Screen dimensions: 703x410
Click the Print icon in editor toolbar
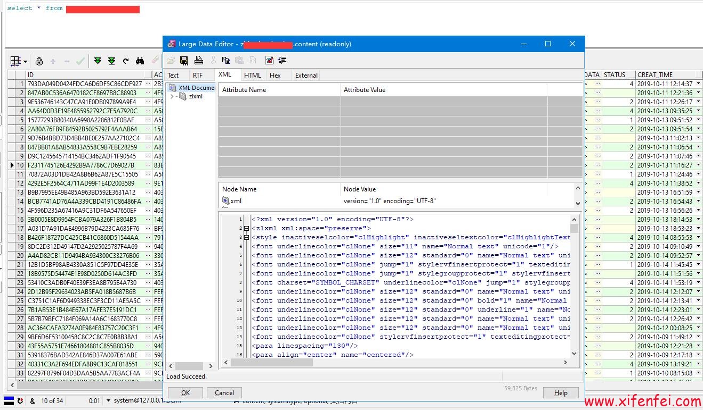pyautogui.click(x=198, y=61)
